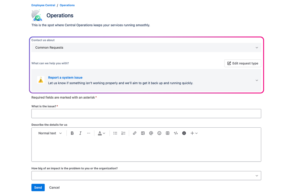Click the Edit request type button
292x195 pixels.
(x=243, y=63)
